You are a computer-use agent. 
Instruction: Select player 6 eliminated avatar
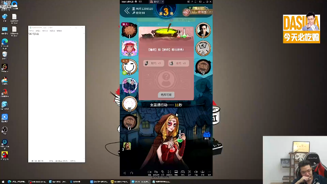(129, 122)
